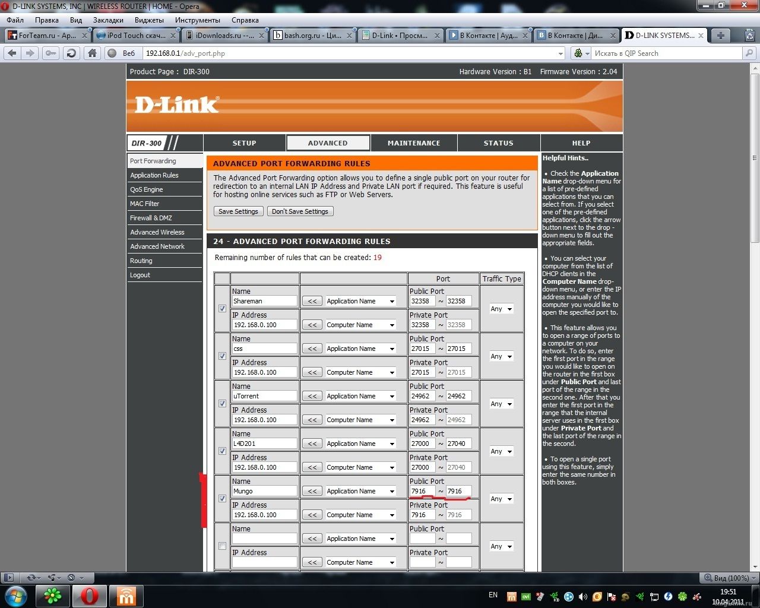Click the Mungo Name input field
Image resolution: width=760 pixels, height=608 pixels.
264,491
